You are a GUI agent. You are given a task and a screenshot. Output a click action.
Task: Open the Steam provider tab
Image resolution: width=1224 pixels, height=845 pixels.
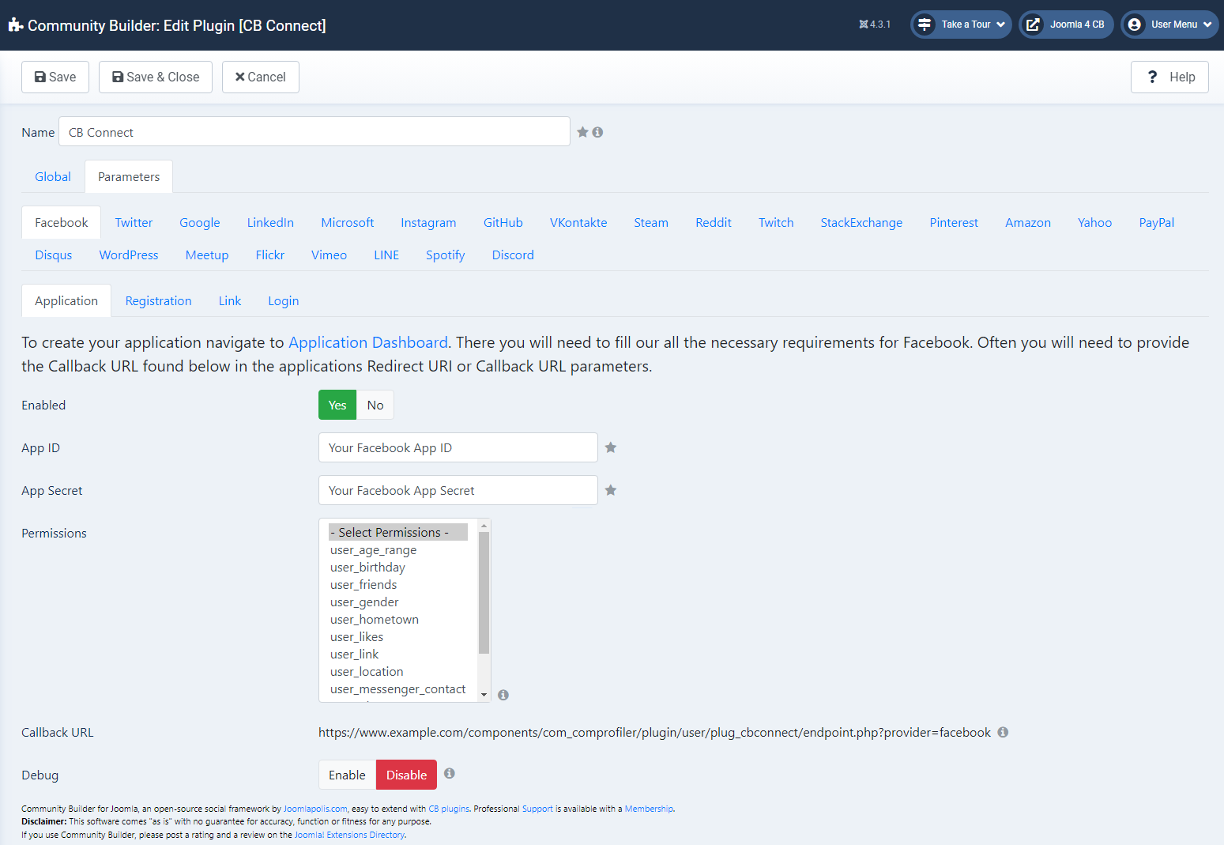(x=651, y=222)
